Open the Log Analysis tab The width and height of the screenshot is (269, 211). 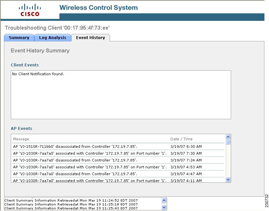pyautogui.click(x=53, y=38)
